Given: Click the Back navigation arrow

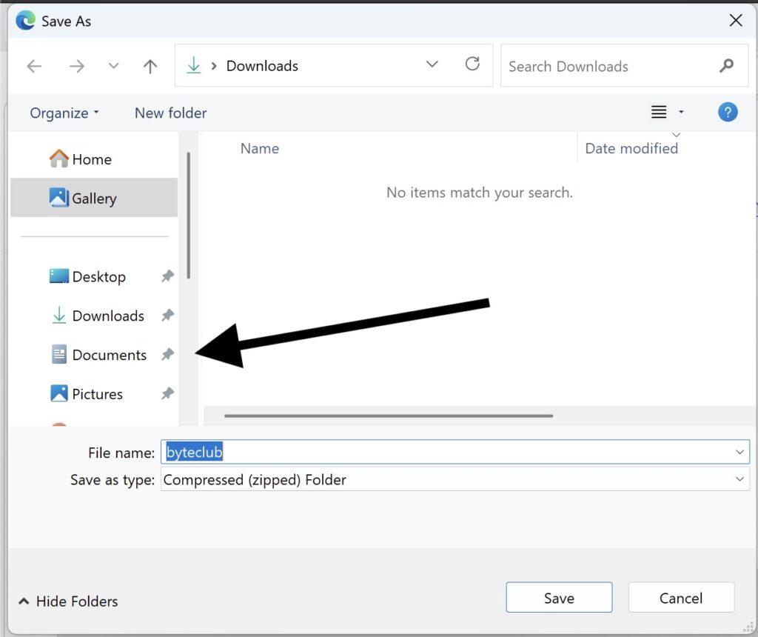Looking at the screenshot, I should (34, 66).
